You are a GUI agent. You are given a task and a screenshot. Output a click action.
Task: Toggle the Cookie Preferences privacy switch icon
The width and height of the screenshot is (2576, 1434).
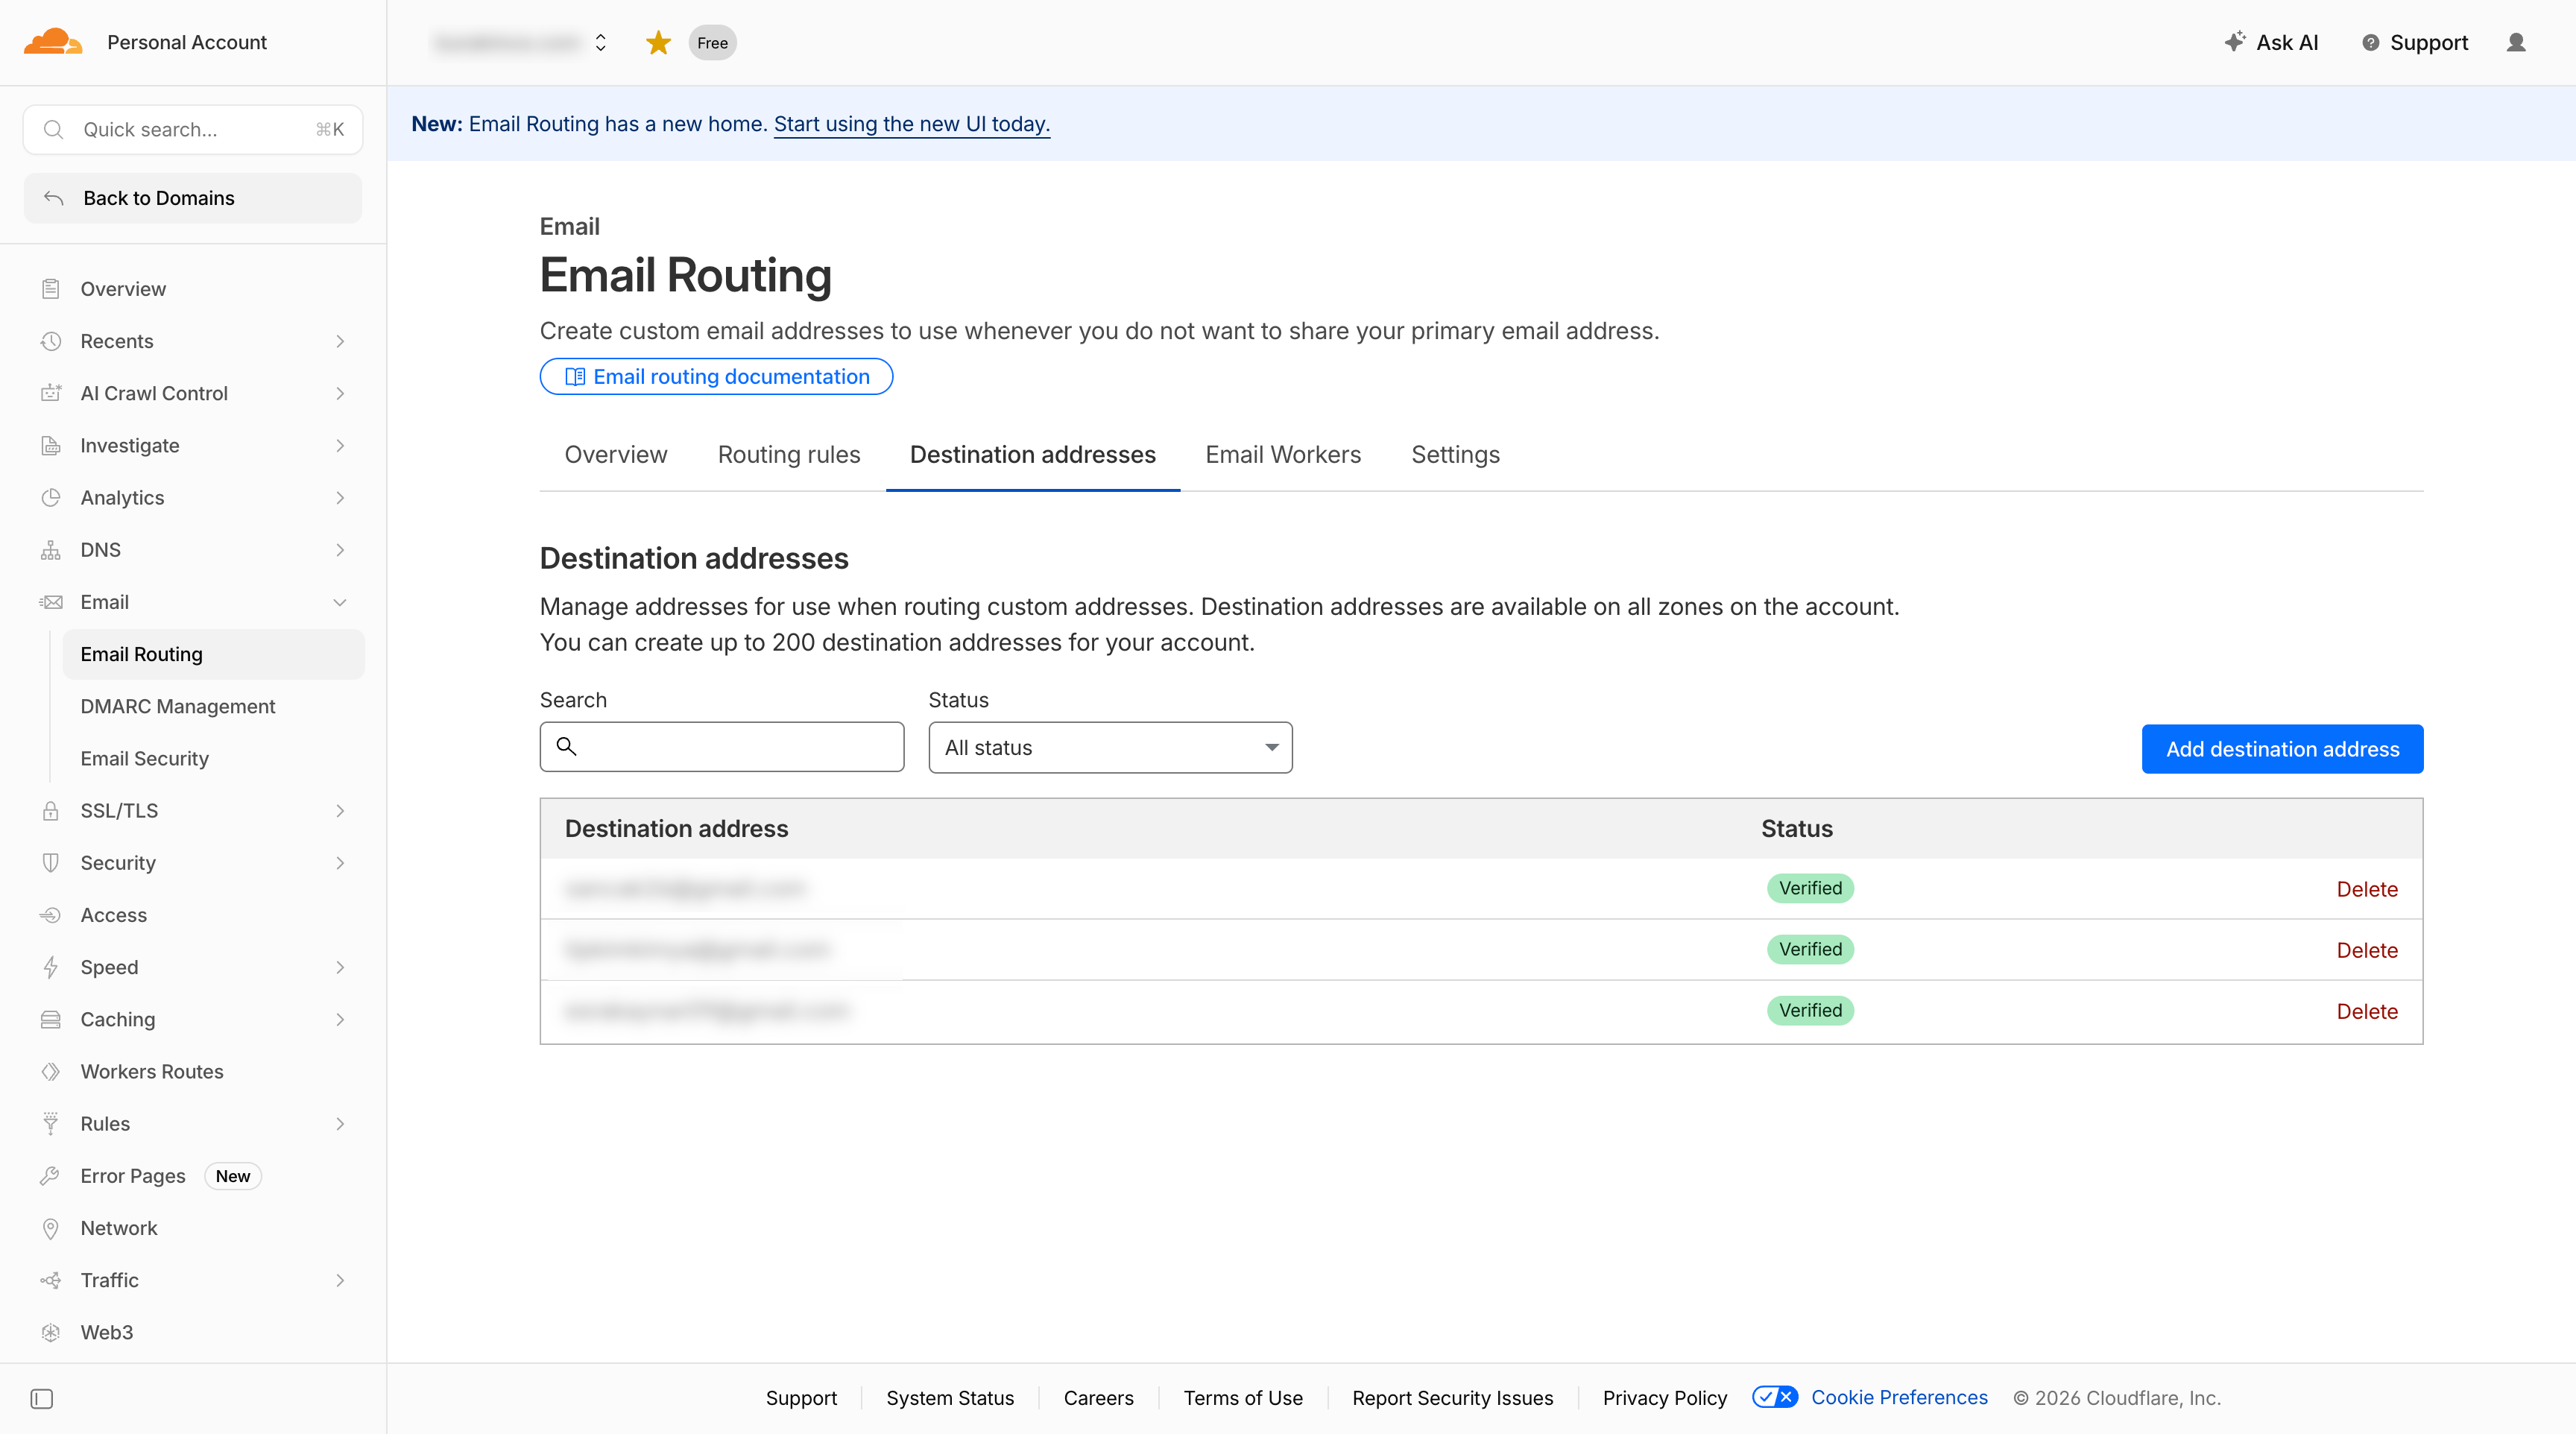(1775, 1397)
